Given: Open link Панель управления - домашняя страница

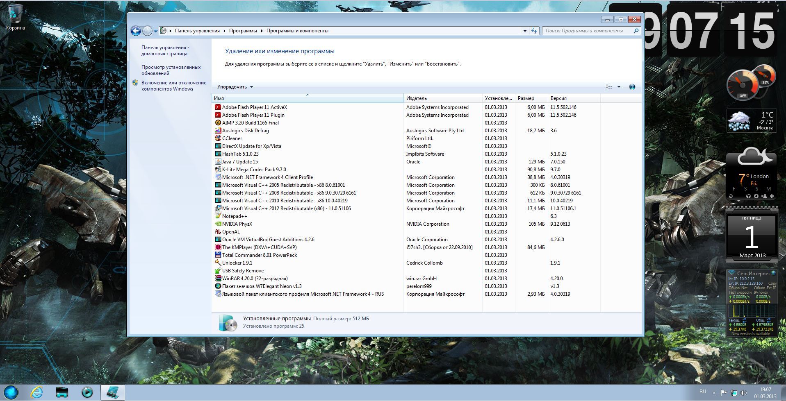Looking at the screenshot, I should point(165,50).
